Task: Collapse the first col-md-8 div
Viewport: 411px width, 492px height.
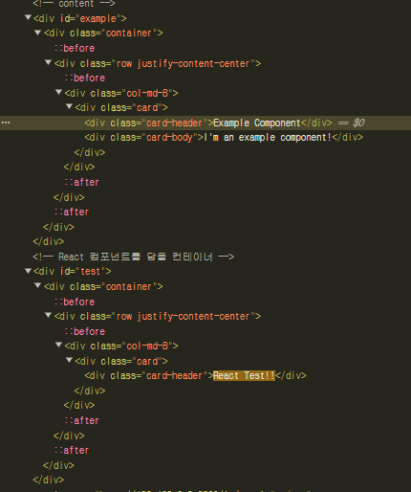Action: coord(58,92)
